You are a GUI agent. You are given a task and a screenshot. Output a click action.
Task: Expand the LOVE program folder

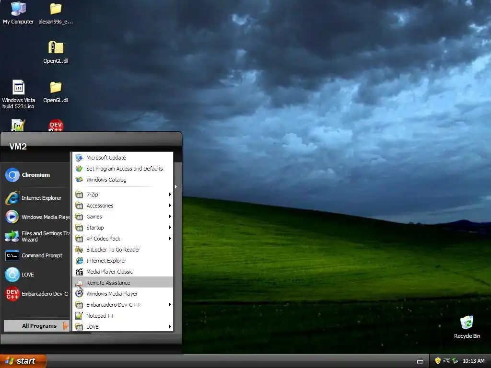pos(122,327)
